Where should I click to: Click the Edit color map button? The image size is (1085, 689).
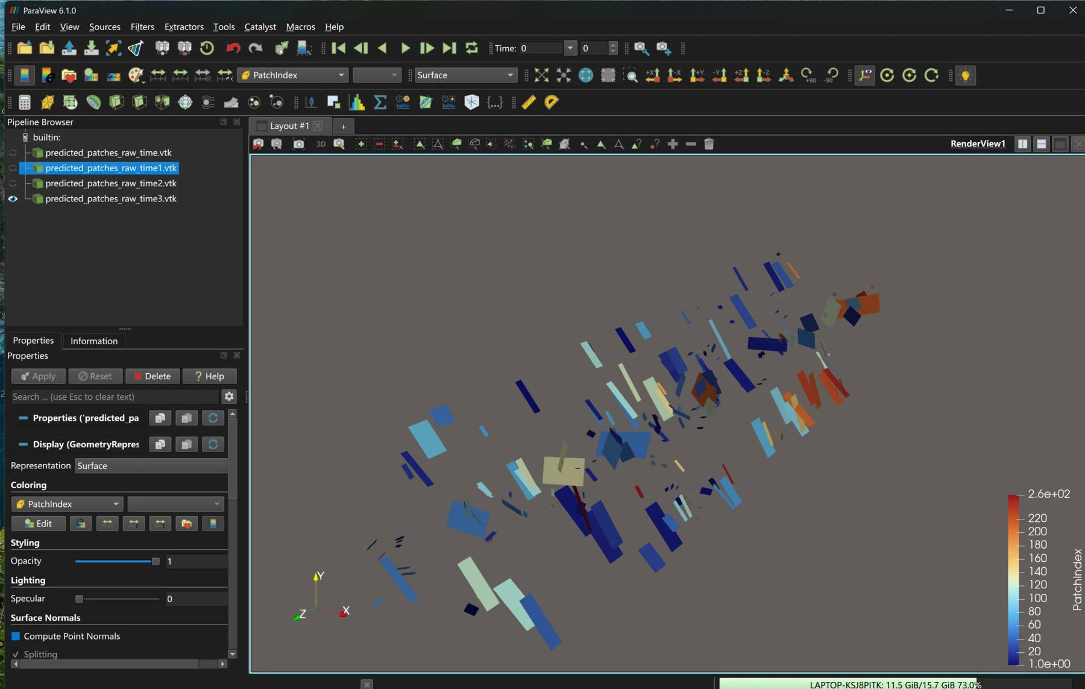tap(38, 523)
